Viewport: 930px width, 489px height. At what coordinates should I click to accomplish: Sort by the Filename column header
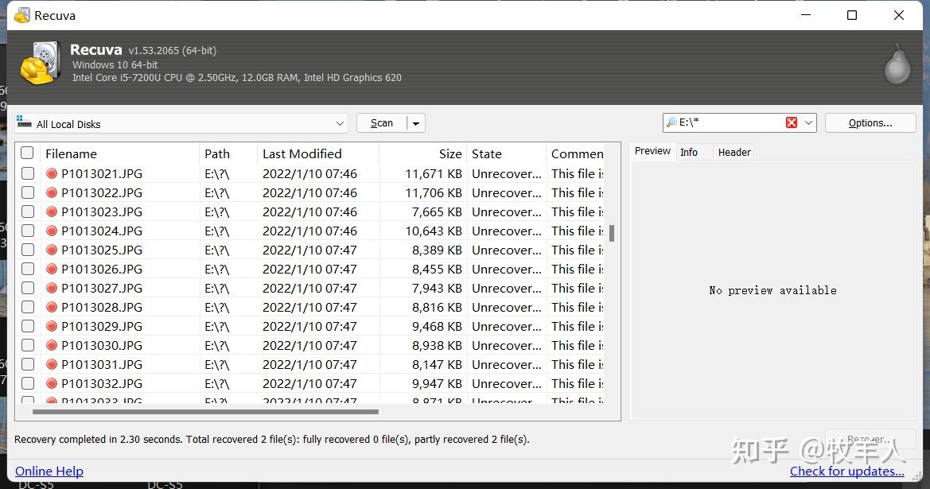pyautogui.click(x=119, y=153)
